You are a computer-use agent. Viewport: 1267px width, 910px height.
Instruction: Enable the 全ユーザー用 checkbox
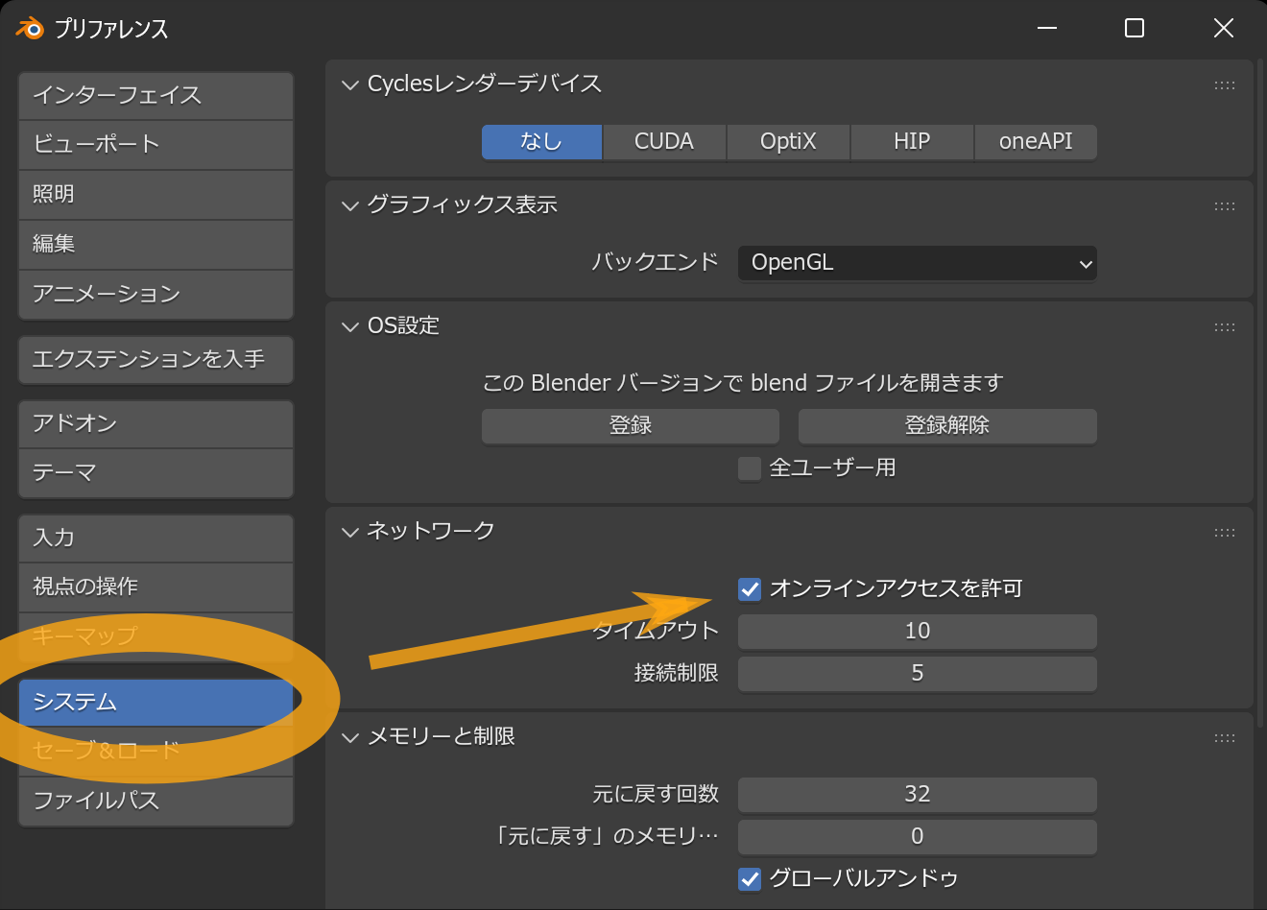click(750, 468)
